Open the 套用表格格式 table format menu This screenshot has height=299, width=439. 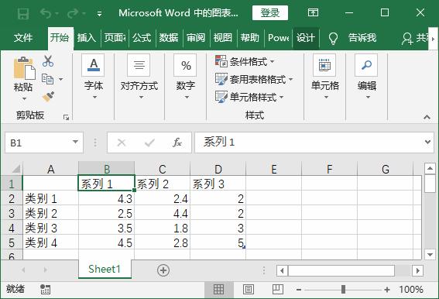(254, 79)
